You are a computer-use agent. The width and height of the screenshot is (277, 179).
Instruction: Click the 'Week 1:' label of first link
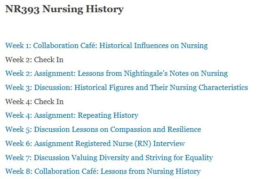point(18,46)
